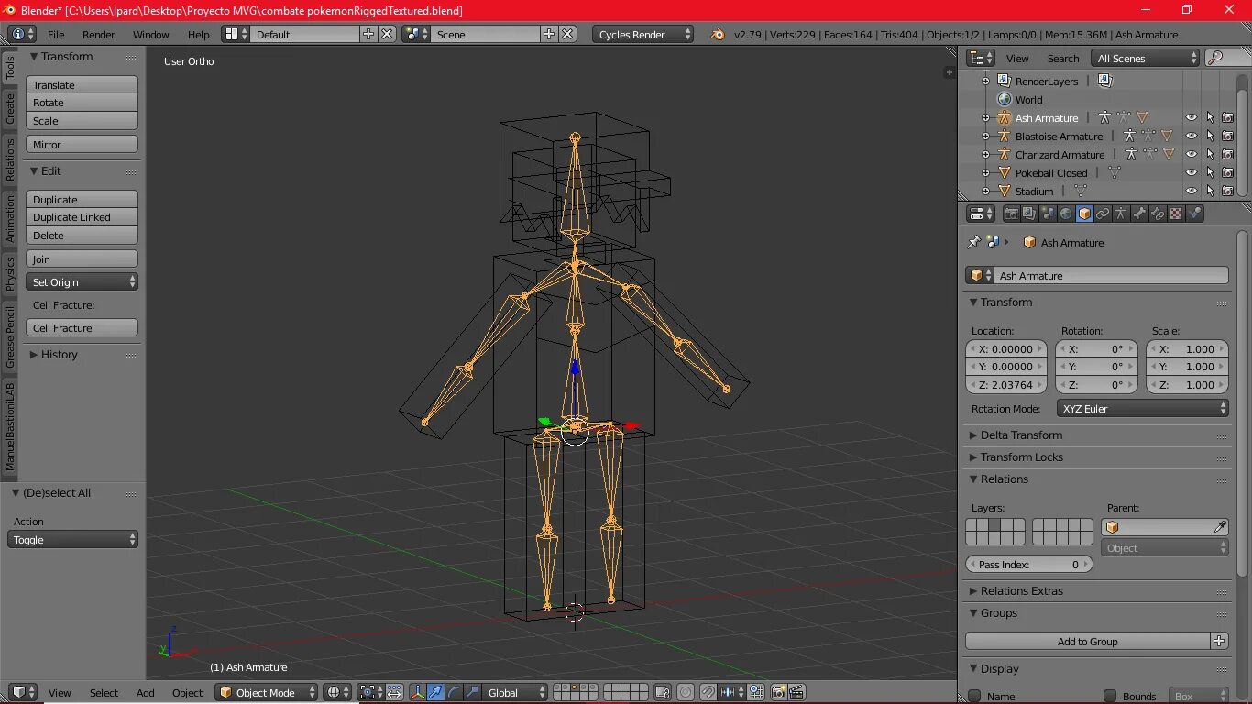Open the Render menu
The image size is (1252, 704).
pyautogui.click(x=98, y=35)
